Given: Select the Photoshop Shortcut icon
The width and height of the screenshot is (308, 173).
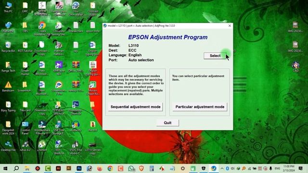Looking at the screenshot, I should coord(76,108).
